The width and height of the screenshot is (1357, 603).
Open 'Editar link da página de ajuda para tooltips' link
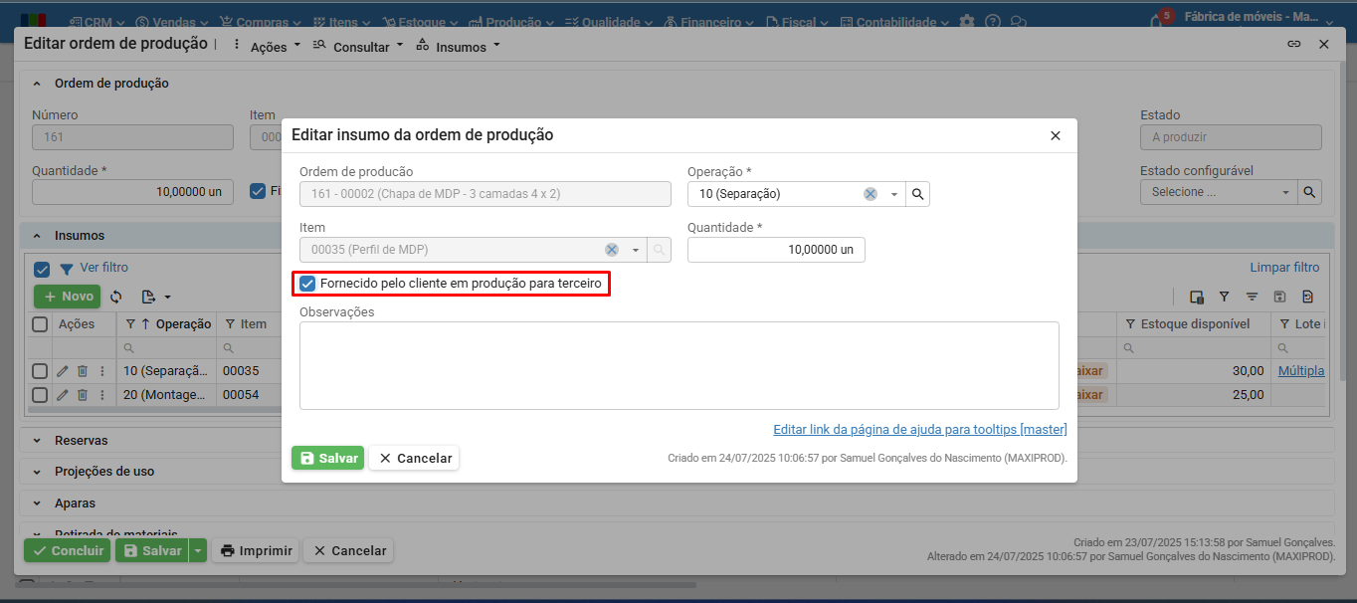click(x=920, y=429)
